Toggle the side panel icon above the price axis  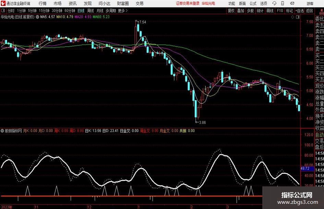298,17
